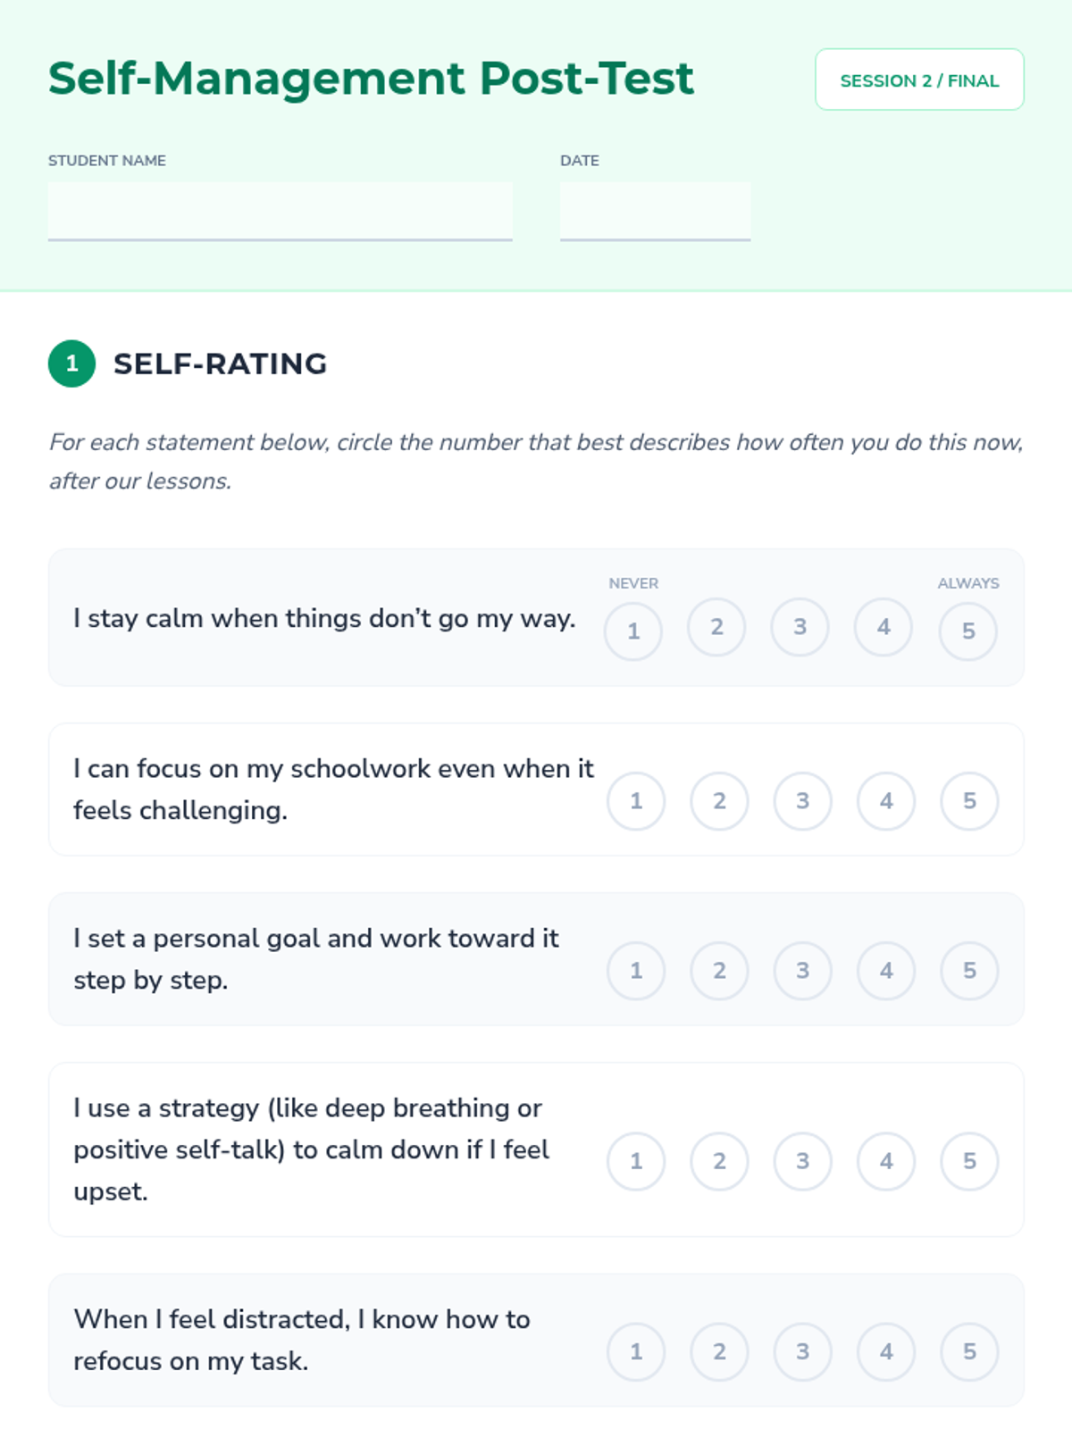1072x1429 pixels.
Task: Pick 2 for calm-down strategy statement
Action: tap(719, 1161)
